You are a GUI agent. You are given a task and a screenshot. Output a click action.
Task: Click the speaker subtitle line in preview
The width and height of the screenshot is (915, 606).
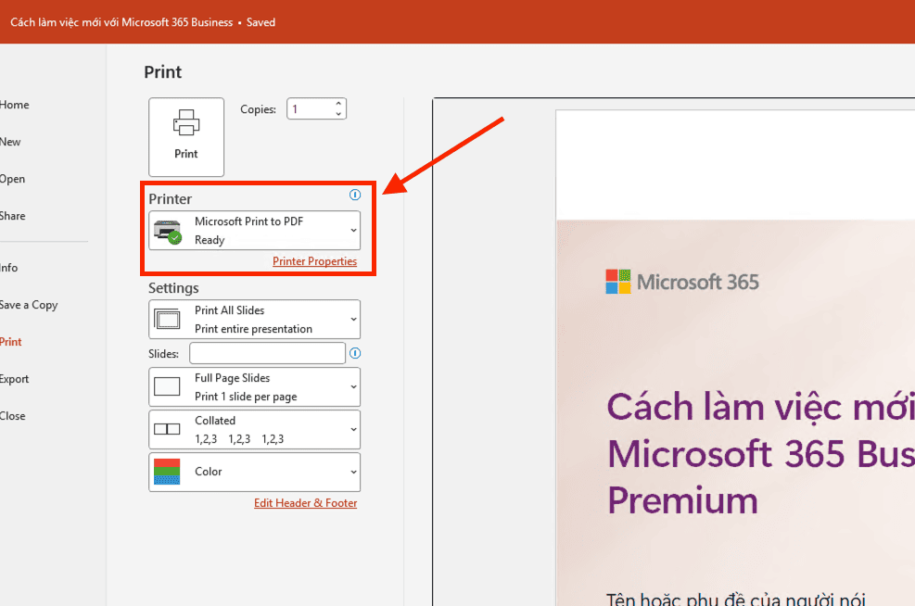[735, 599]
